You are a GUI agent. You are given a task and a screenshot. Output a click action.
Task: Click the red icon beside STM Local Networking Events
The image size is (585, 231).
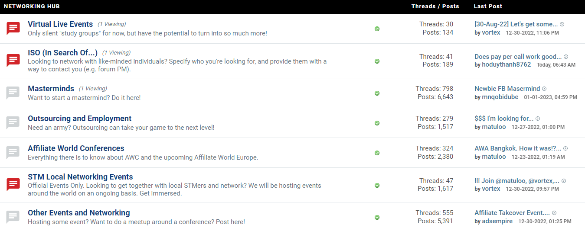[13, 185]
